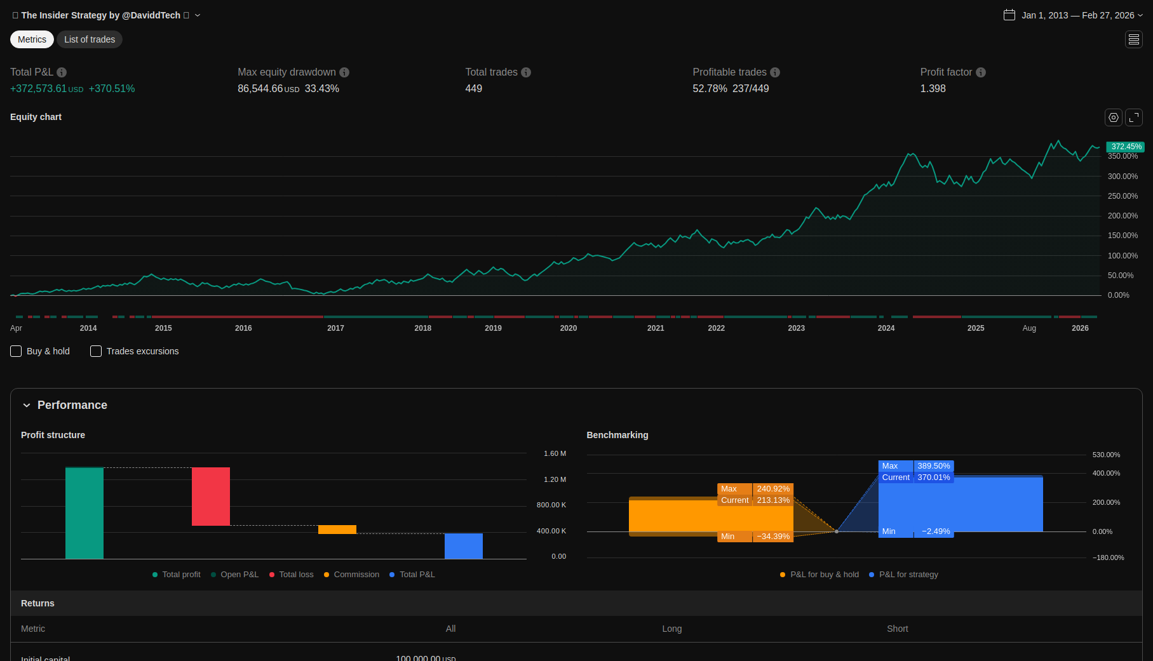Viewport: 1153px width, 661px height.
Task: Click the calendar icon for date range
Action: (x=1009, y=15)
